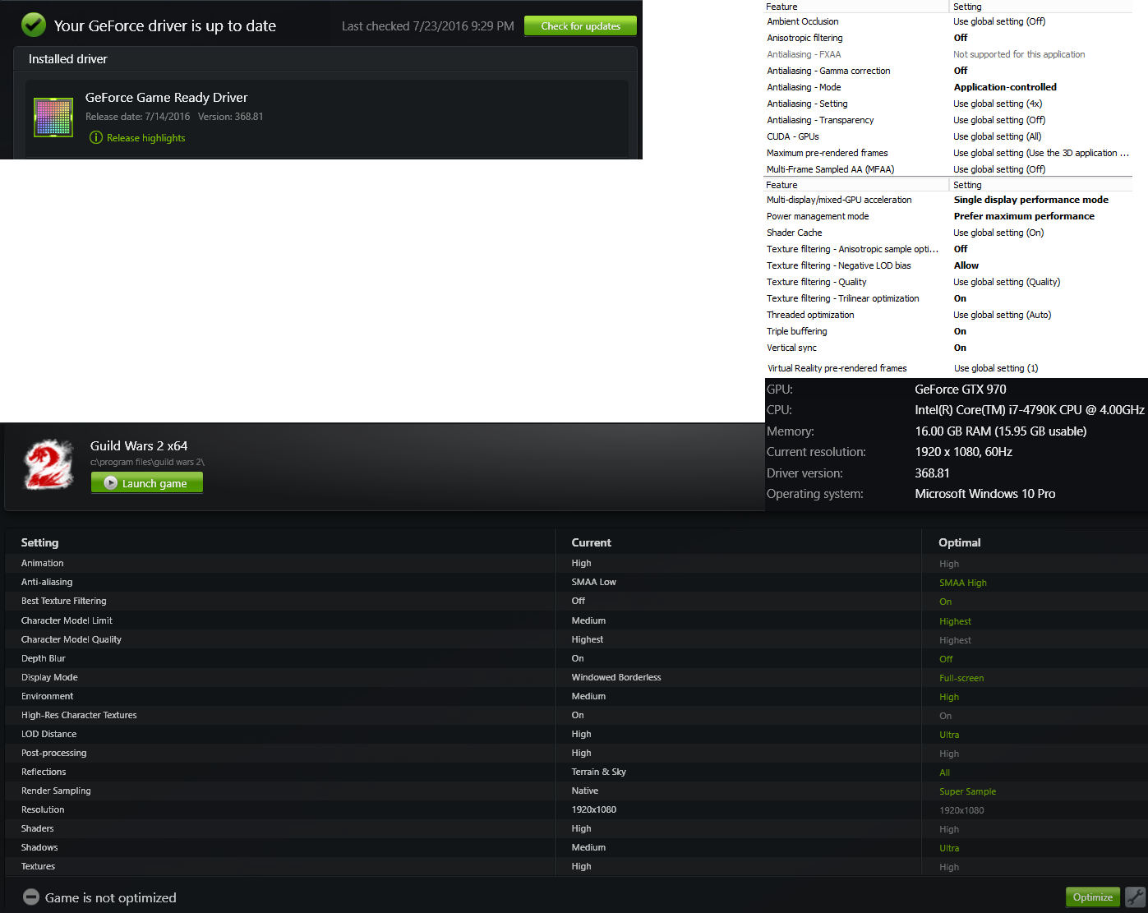Image resolution: width=1148 pixels, height=913 pixels.
Task: Click SMAA High optimal value
Action: [962, 583]
